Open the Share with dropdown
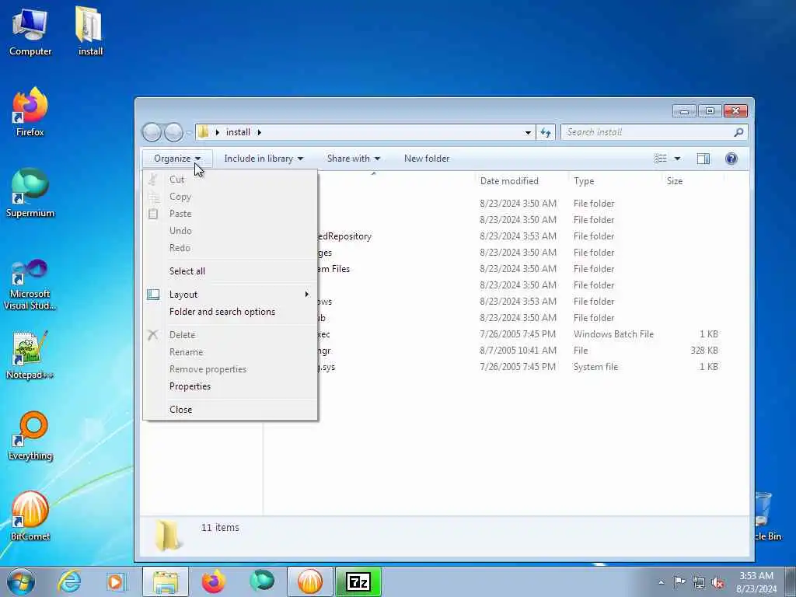 point(354,159)
